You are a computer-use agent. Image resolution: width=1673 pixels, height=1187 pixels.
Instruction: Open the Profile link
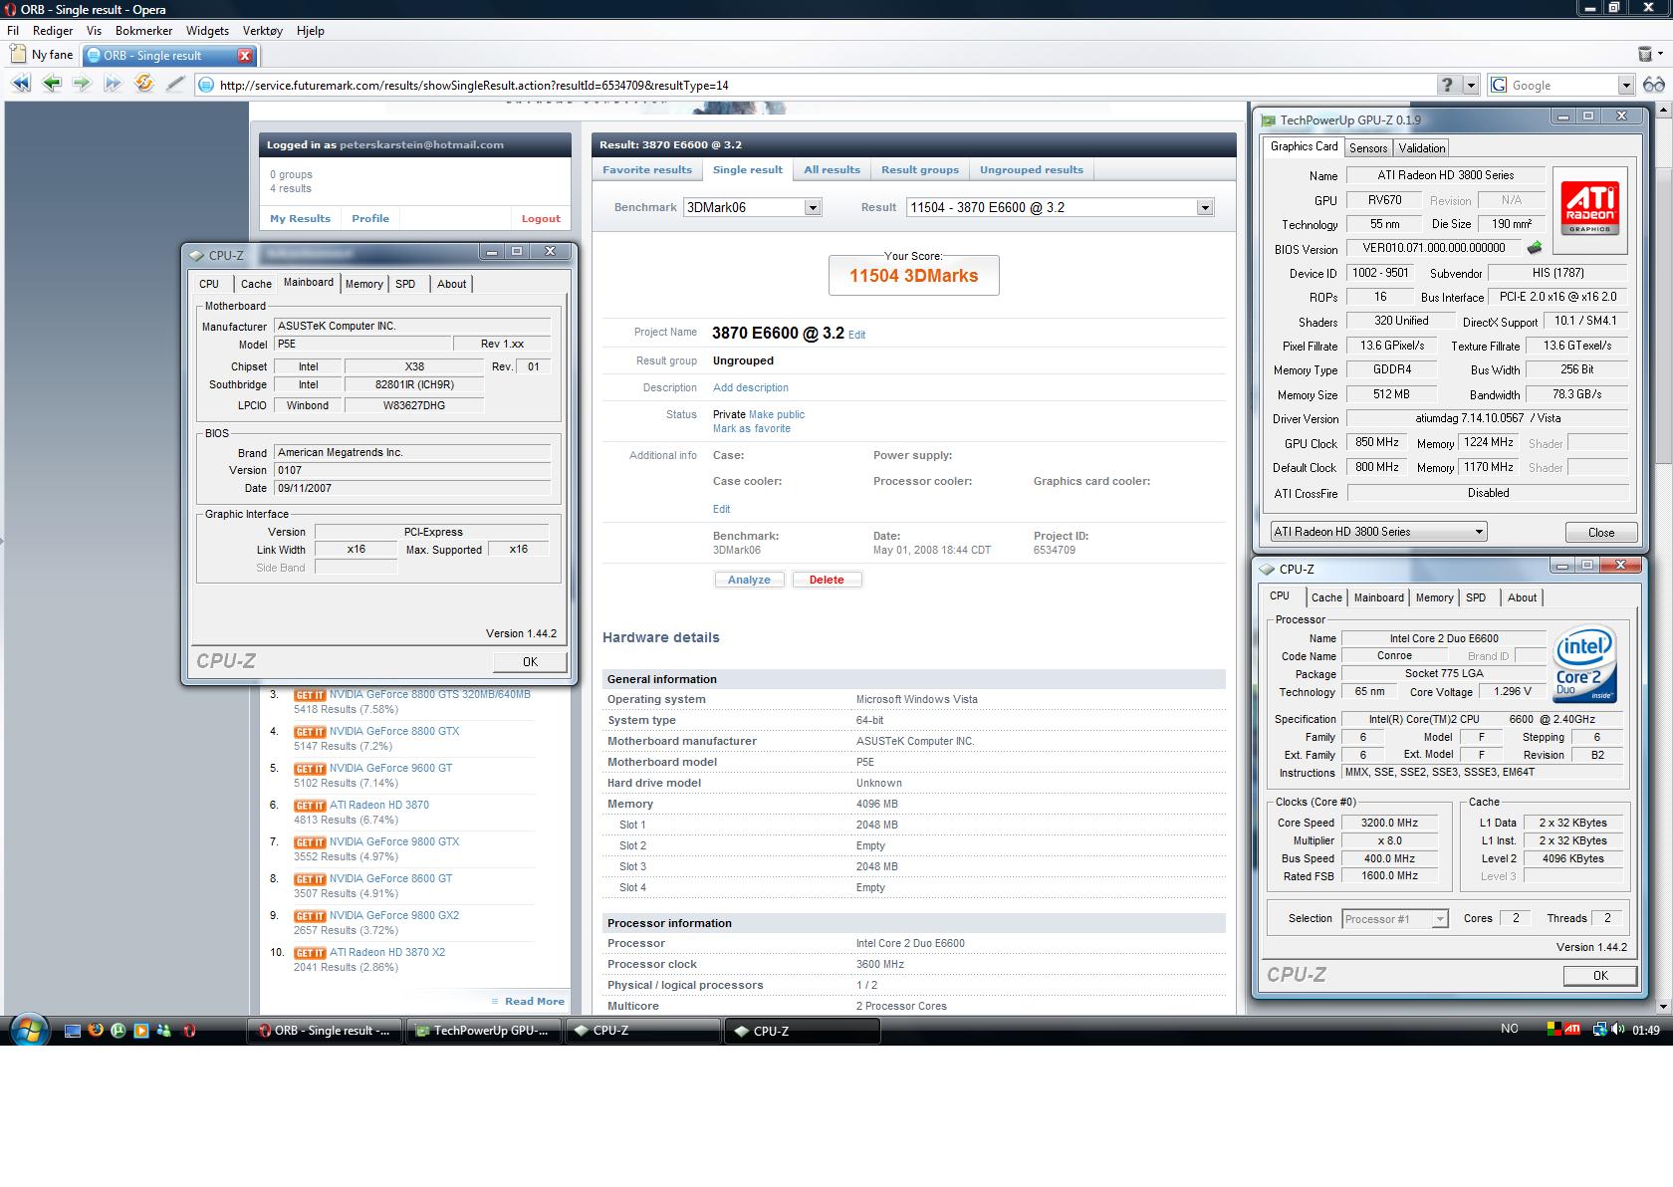(370, 219)
